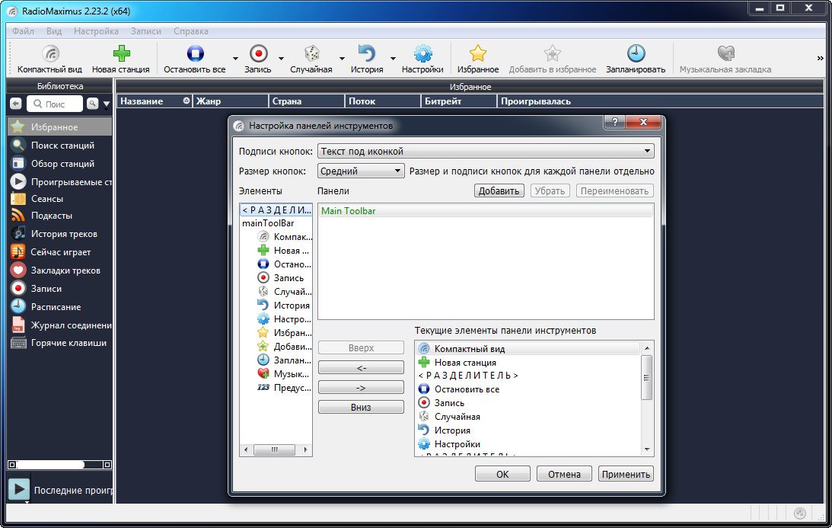Expand the dropdown arrow next to История
The height and width of the screenshot is (528, 832).
tap(393, 59)
